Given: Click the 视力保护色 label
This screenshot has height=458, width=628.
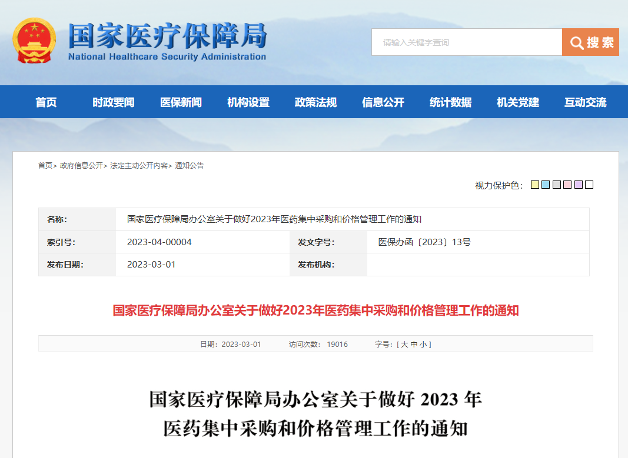Looking at the screenshot, I should pyautogui.click(x=499, y=185).
